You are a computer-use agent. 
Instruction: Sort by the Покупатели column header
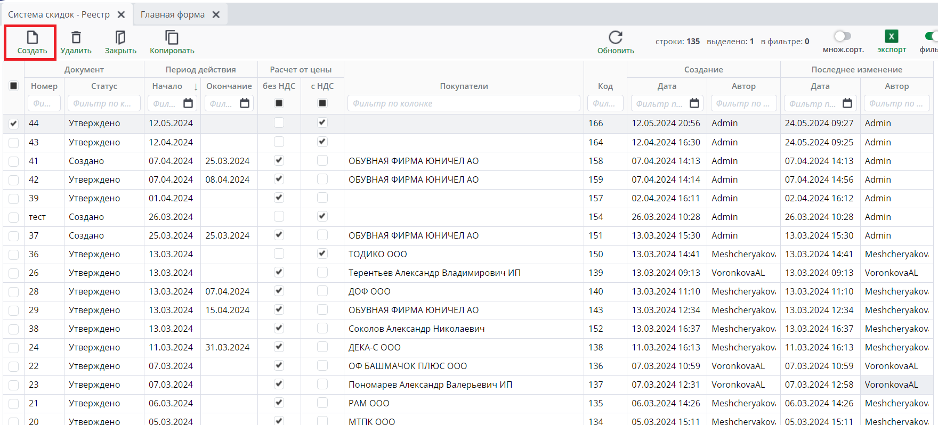[464, 86]
